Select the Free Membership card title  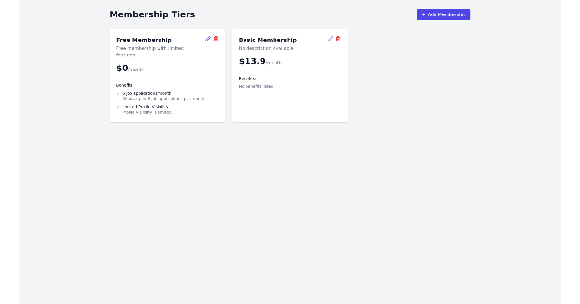[x=144, y=40]
